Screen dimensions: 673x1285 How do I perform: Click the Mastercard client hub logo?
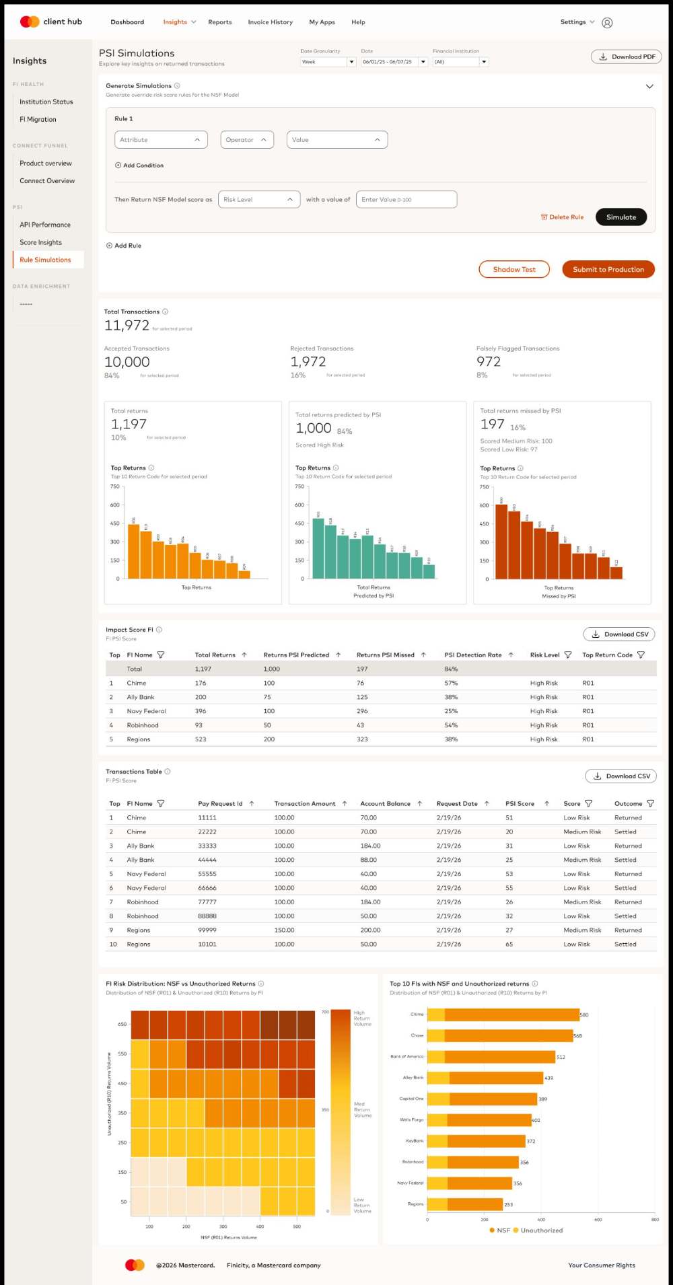pos(51,22)
